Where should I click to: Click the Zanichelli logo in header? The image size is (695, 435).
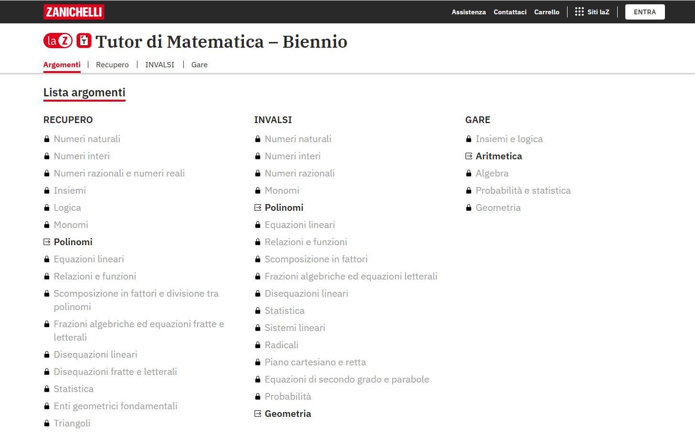[x=74, y=12]
